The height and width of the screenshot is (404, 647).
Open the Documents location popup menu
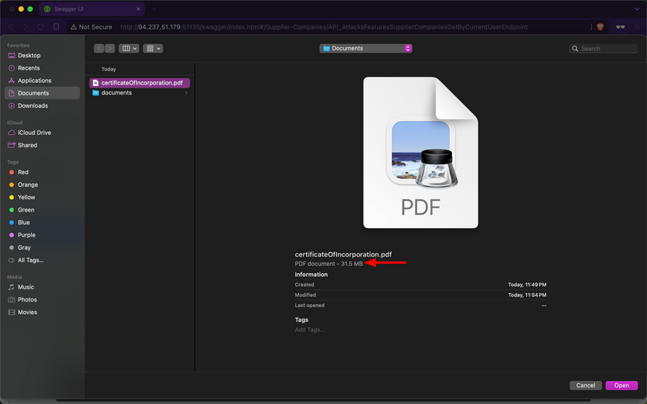[365, 48]
